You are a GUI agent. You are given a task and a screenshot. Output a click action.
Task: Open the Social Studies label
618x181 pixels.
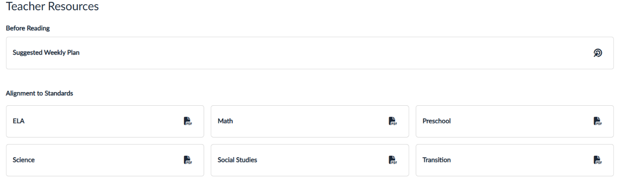237,160
